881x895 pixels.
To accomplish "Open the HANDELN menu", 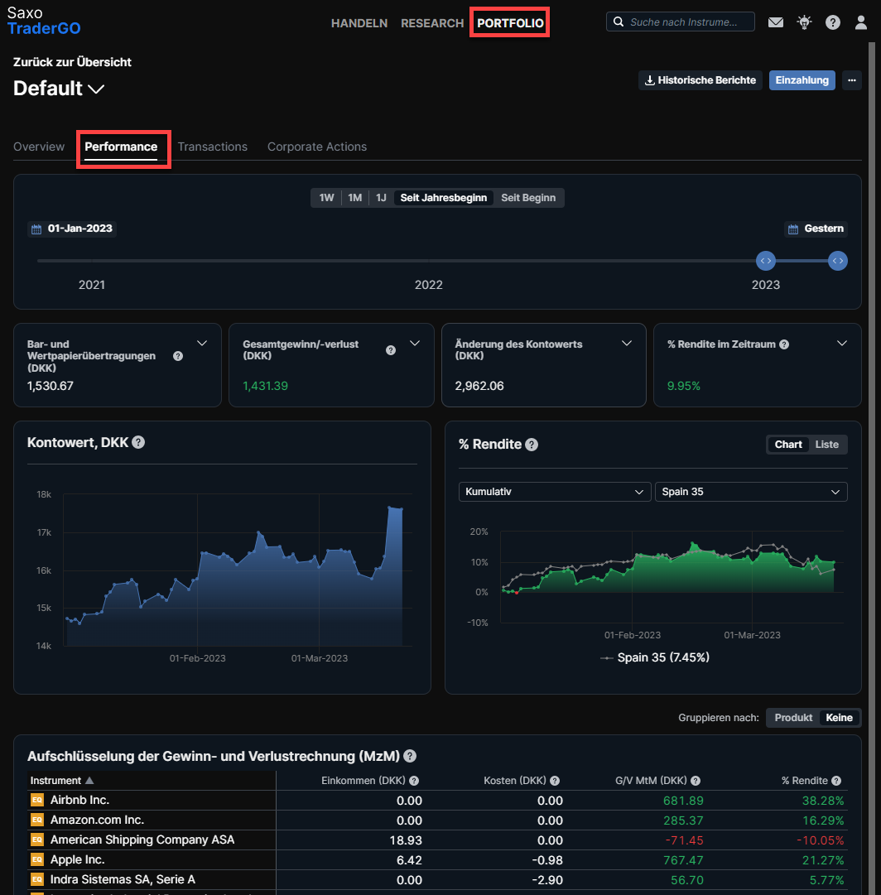I will pos(359,23).
